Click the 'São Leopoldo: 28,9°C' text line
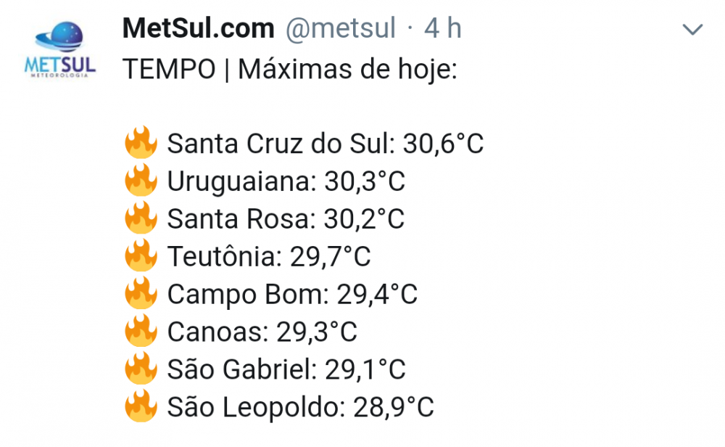 (x=300, y=408)
